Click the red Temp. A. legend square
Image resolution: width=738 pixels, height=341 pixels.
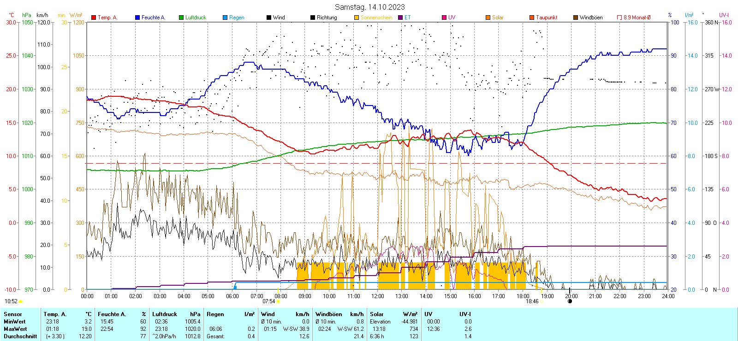[94, 18]
